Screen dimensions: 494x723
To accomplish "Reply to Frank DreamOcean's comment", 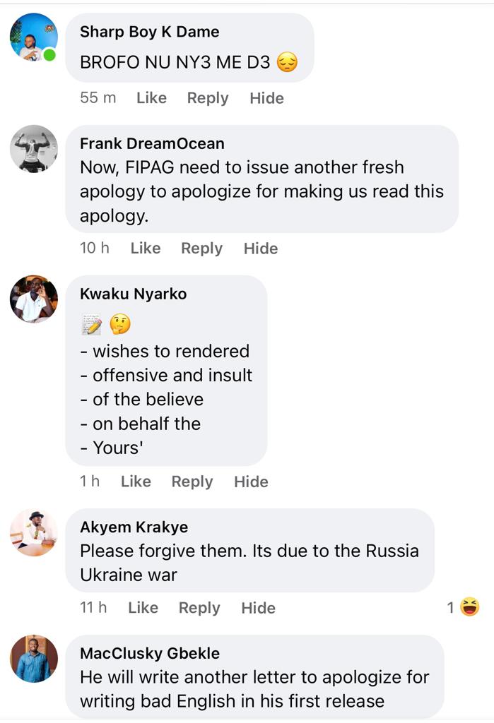I will point(201,248).
